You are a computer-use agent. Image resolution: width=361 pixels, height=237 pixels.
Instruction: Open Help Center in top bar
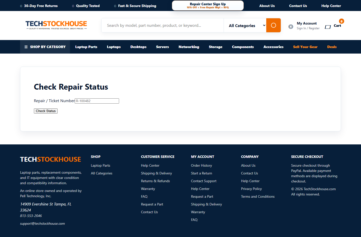331,6
